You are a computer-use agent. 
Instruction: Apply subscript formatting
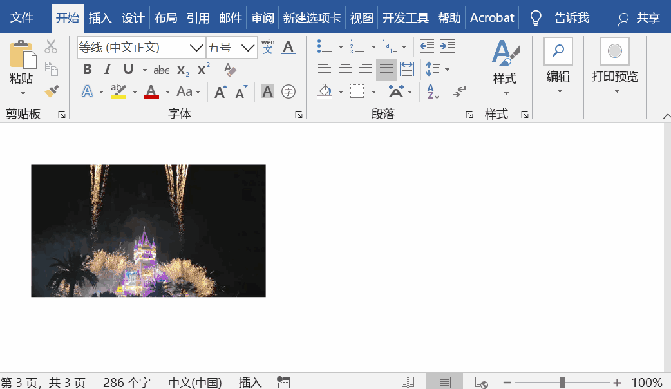click(183, 70)
